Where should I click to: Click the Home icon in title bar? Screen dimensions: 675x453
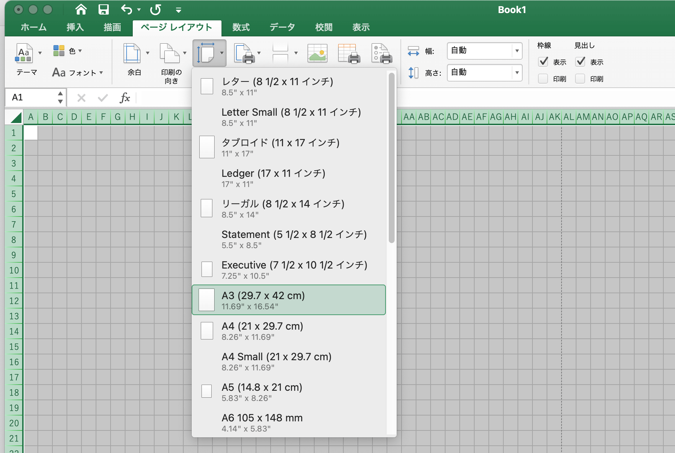tap(81, 9)
